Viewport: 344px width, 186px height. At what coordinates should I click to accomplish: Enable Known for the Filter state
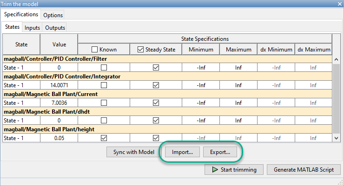click(105, 67)
